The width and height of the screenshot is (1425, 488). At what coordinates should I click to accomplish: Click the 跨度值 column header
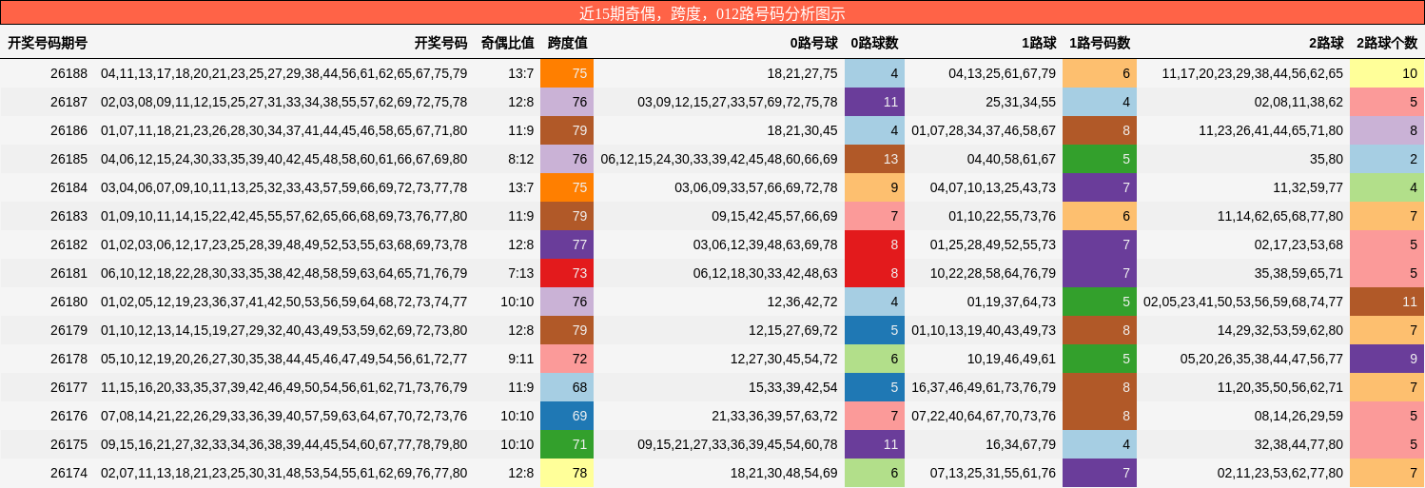(x=567, y=43)
